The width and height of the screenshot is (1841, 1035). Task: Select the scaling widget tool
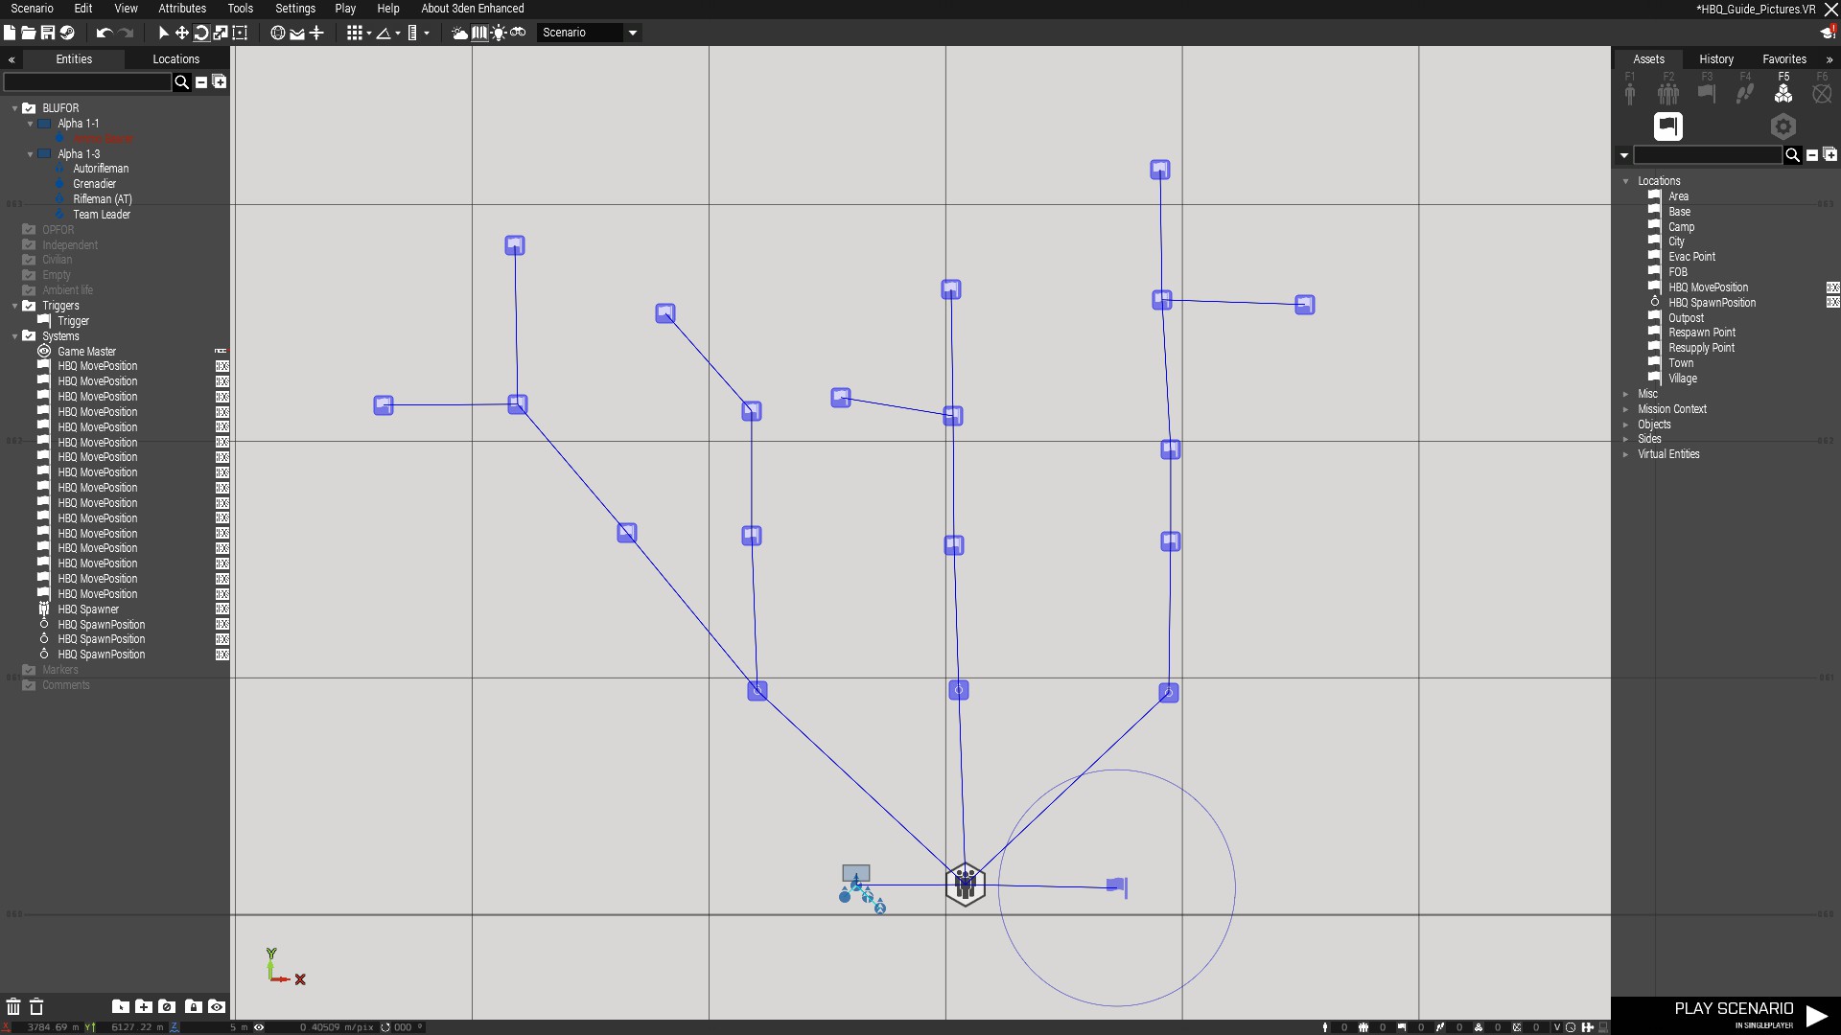tap(221, 33)
